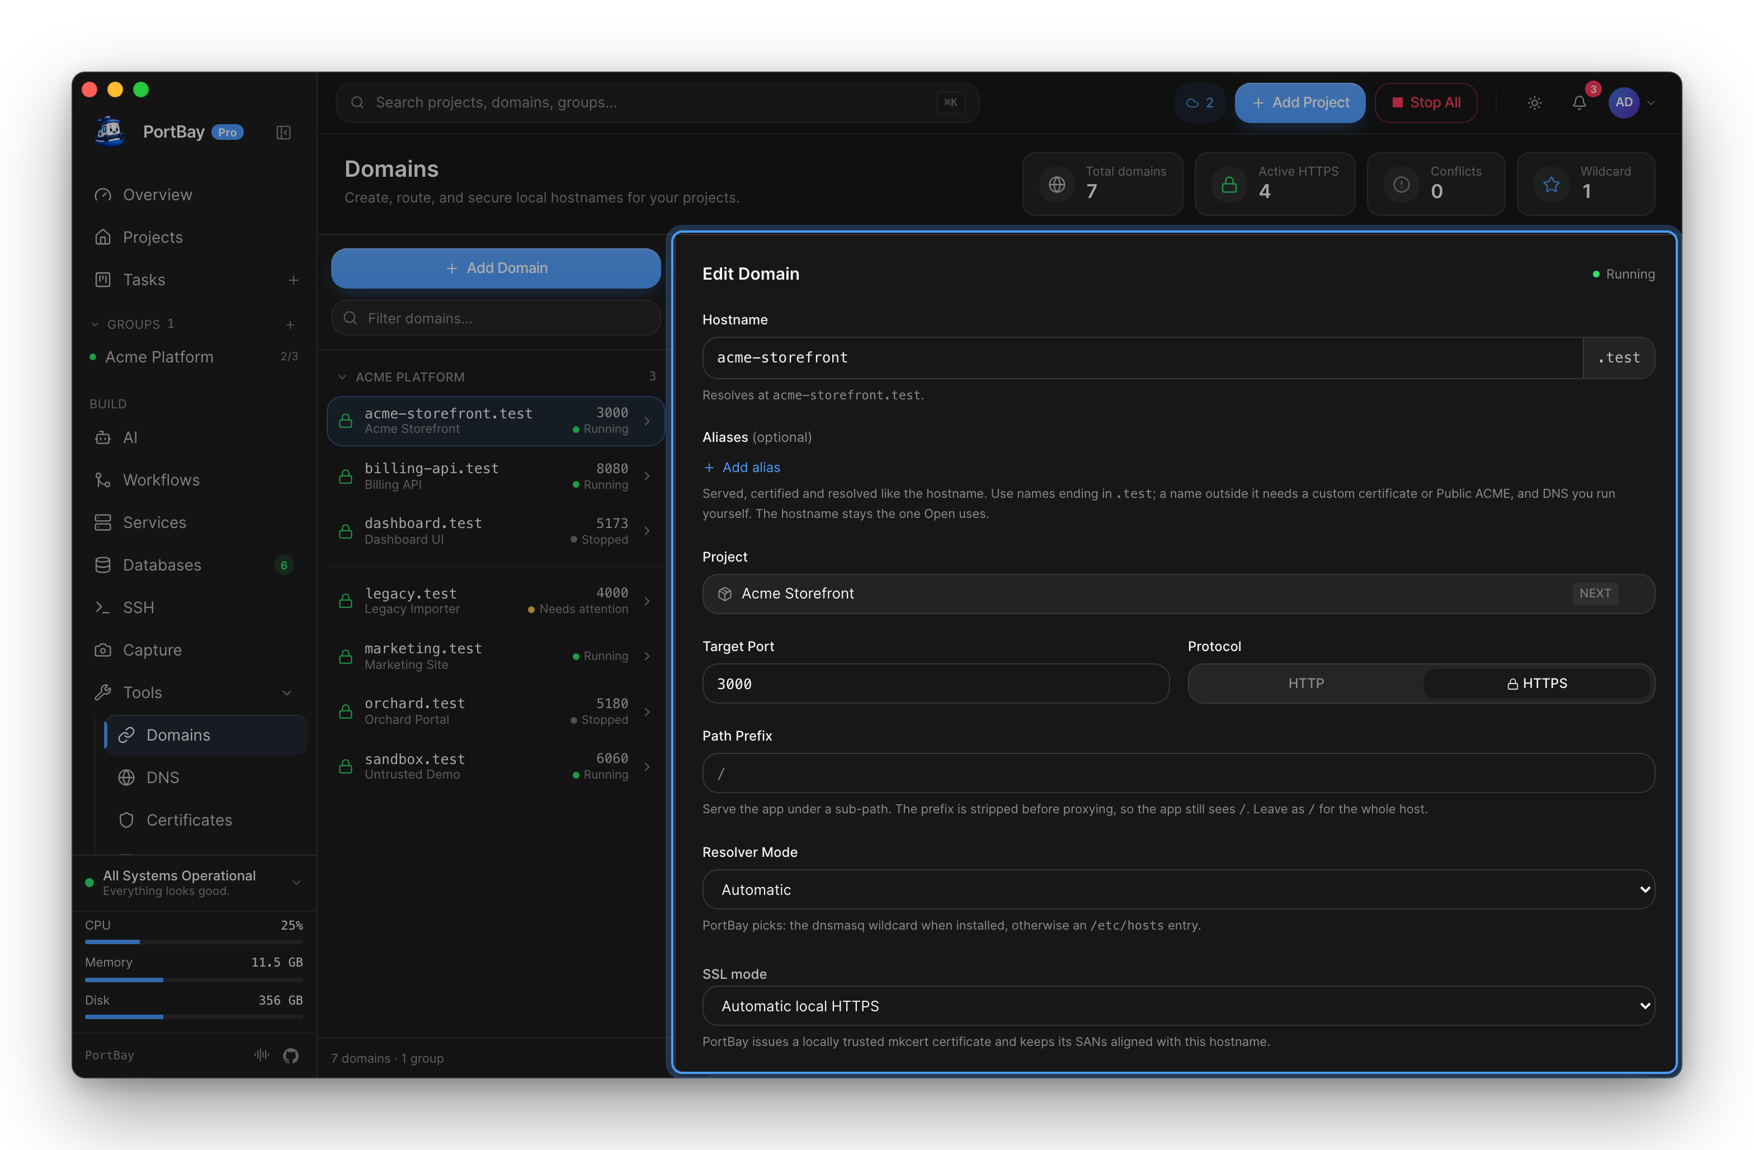Click the Target Port field showing 3000

[x=935, y=684]
